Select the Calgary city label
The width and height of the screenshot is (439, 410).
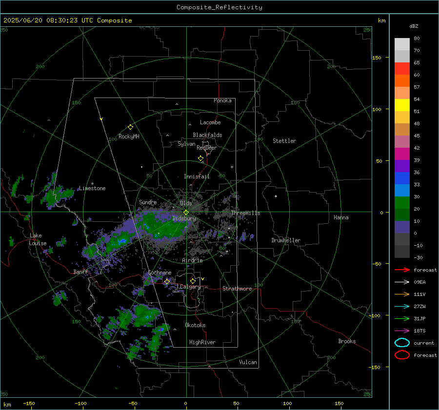tap(190, 287)
